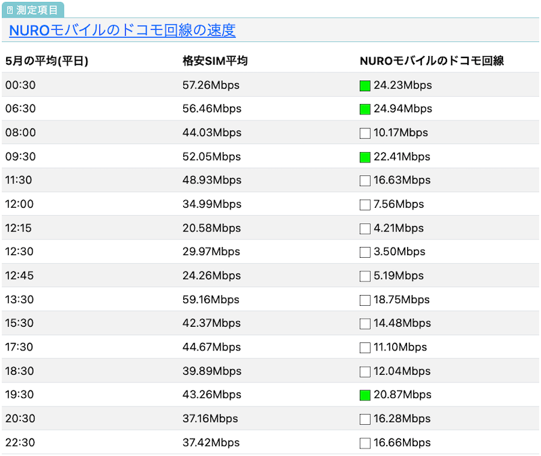
Task: Click the 29.97Mbps average value
Action: pos(211,251)
